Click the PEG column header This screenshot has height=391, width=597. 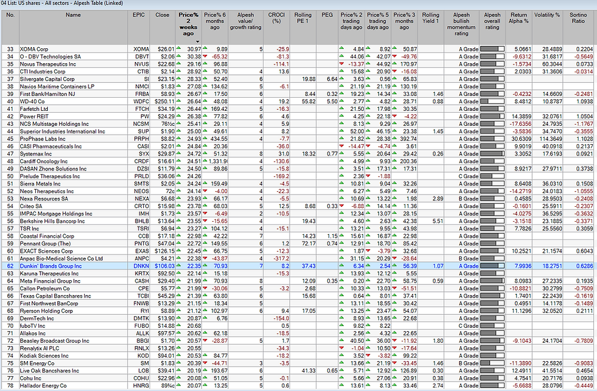pyautogui.click(x=327, y=27)
